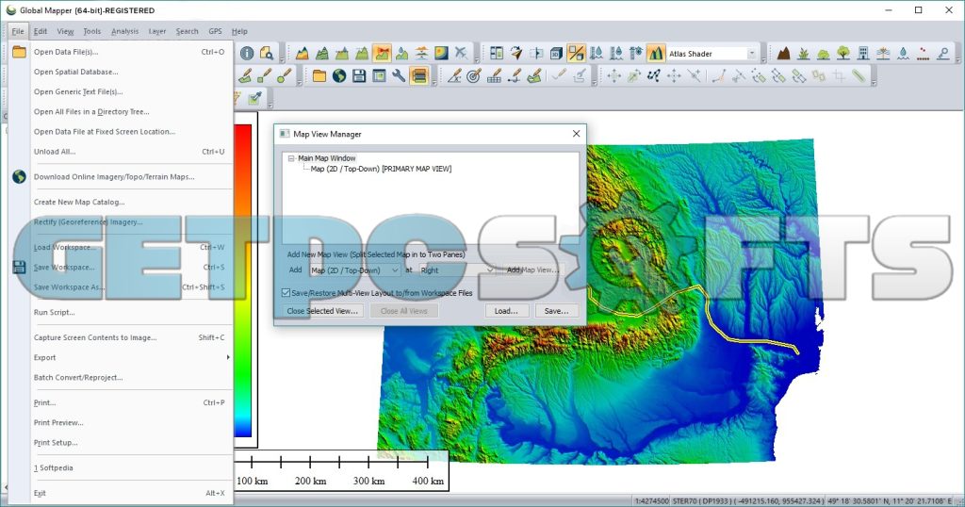Toggle Save/Restore Multi-View Layout checkbox
Screen dimensions: 965x507
(x=286, y=293)
